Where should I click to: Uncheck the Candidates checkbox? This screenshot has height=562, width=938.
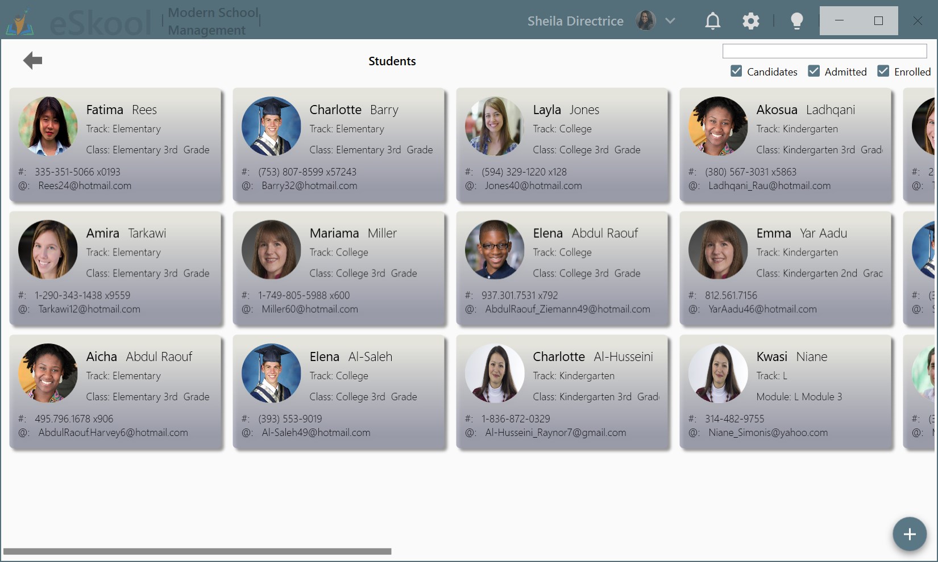(736, 72)
